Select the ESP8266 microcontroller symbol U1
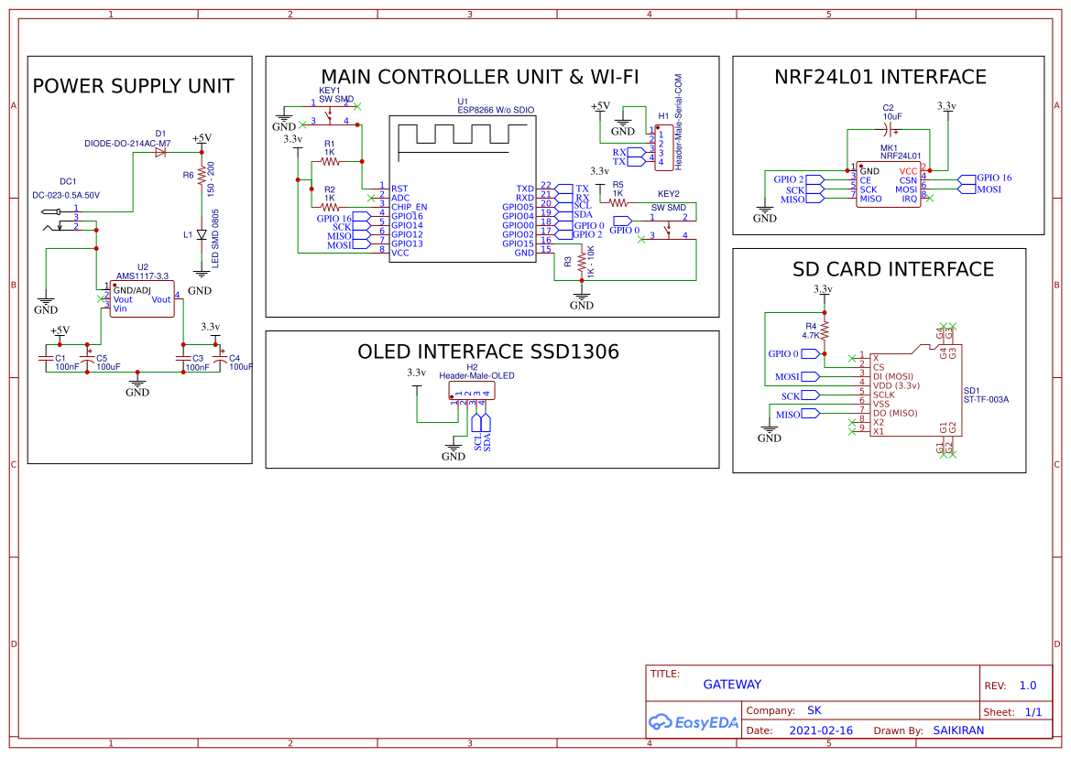 (x=463, y=188)
